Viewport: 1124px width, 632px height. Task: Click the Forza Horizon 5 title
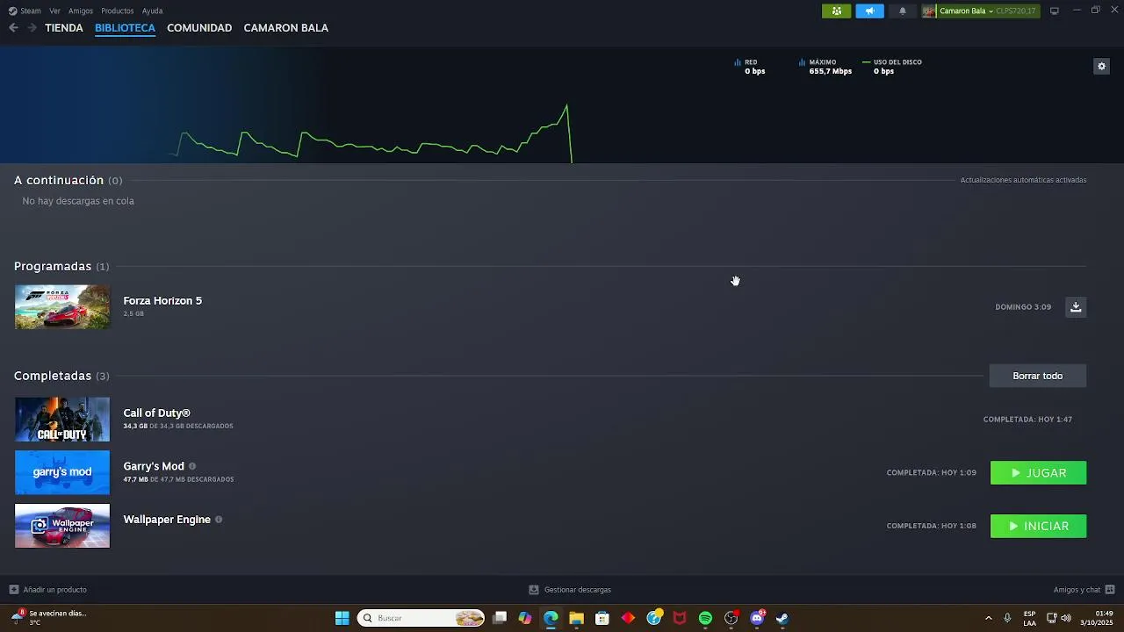[x=162, y=300]
